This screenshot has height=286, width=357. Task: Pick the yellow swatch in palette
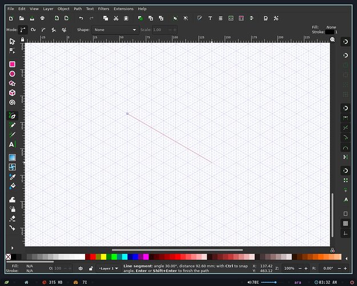(x=103, y=257)
